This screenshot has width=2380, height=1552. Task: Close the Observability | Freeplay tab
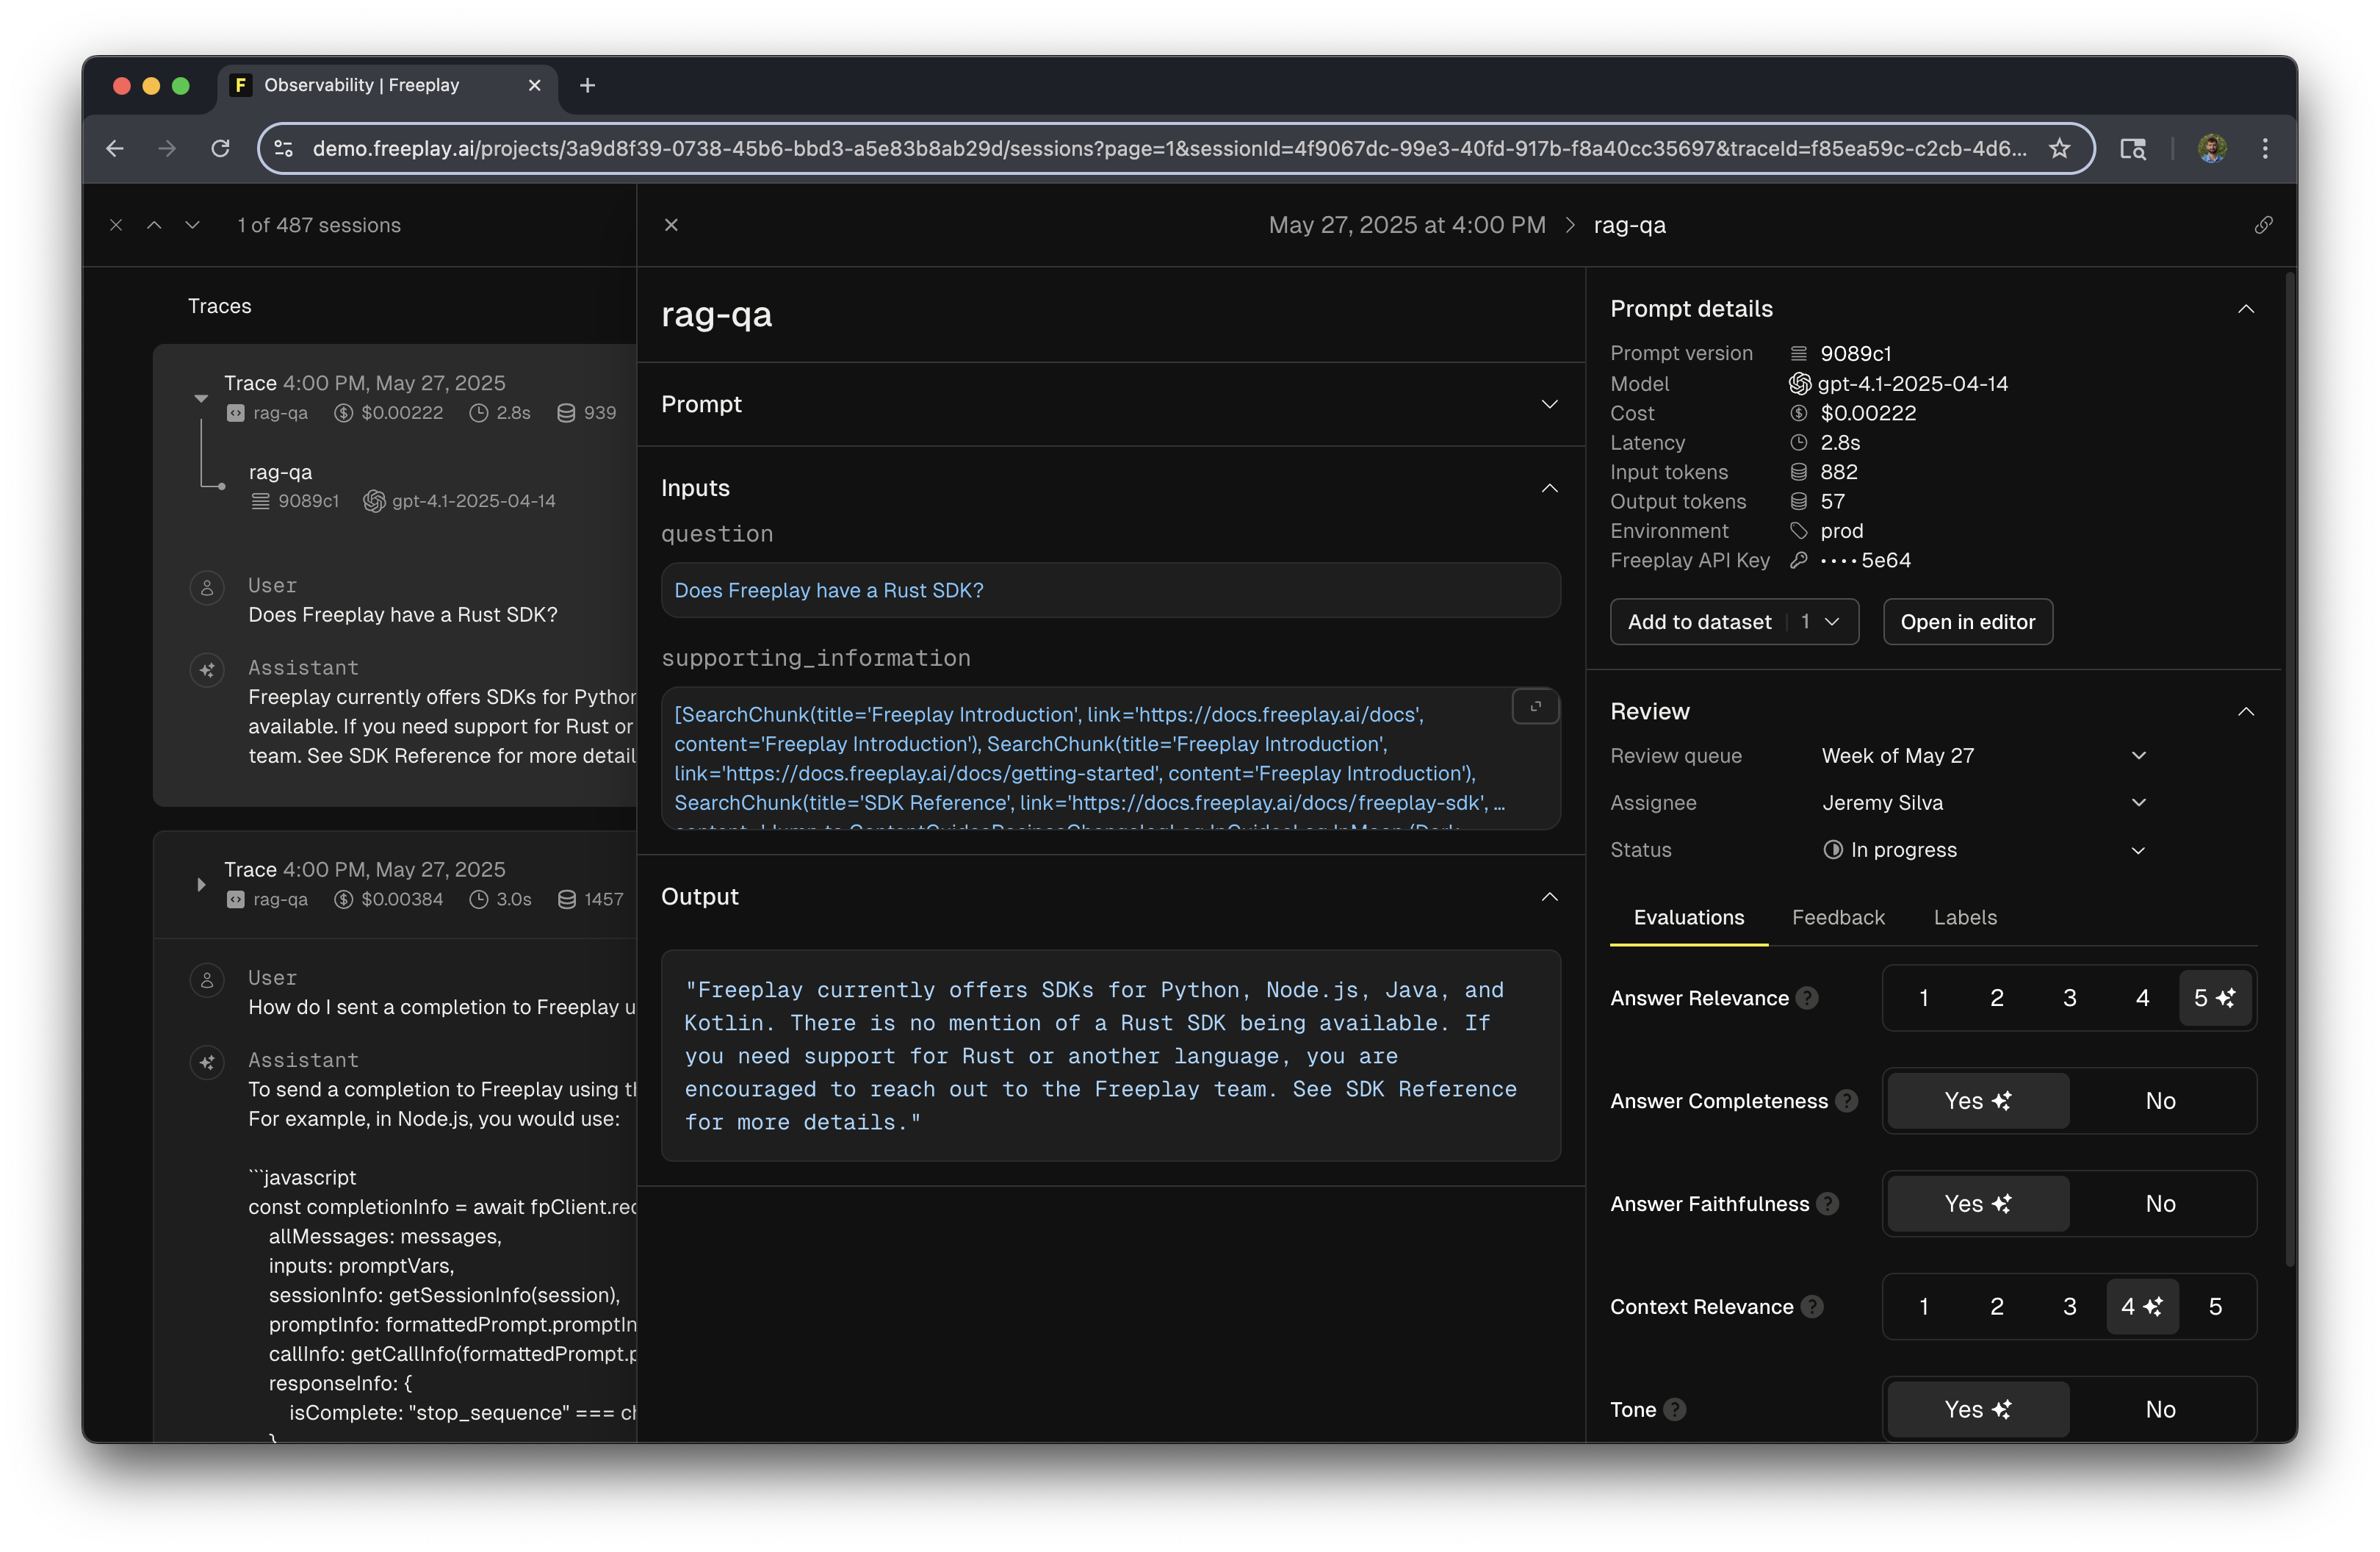pyautogui.click(x=534, y=85)
